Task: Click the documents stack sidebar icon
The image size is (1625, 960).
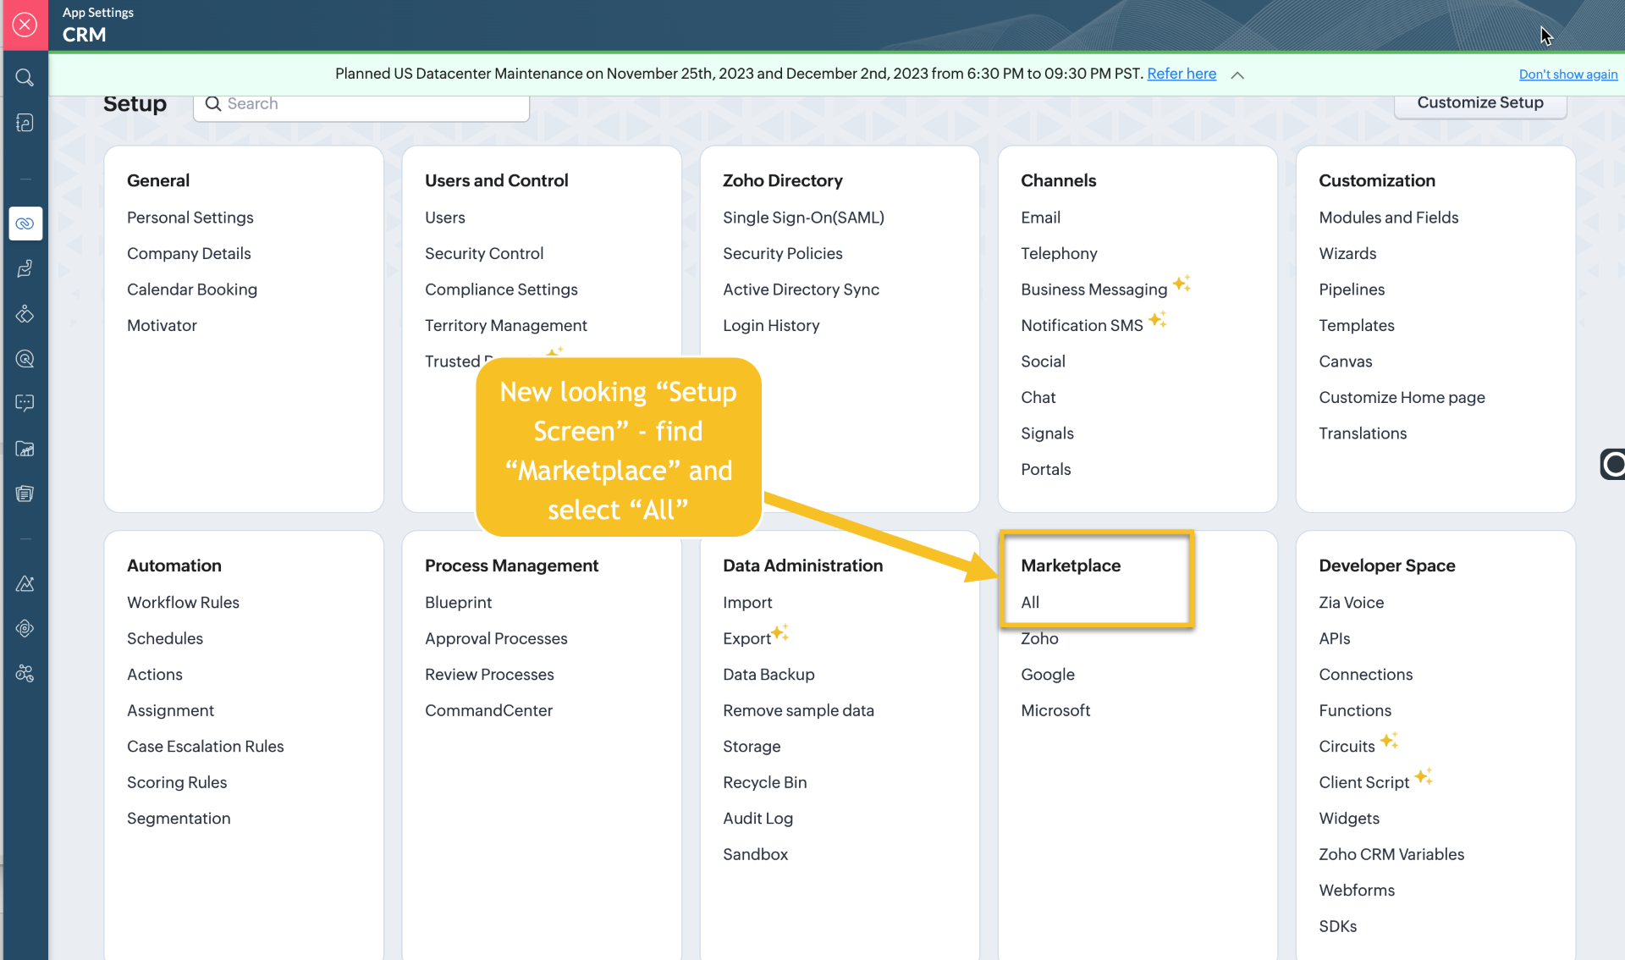Action: 25,494
